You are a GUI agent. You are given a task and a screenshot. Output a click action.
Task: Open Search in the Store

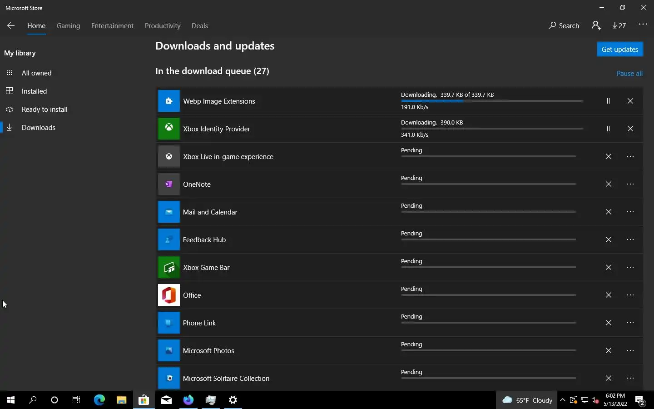tap(564, 26)
